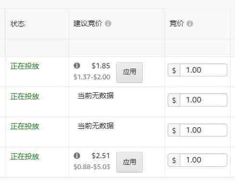Click 正在投放 status in the second row
This screenshot has height=185, width=235.
coord(25,97)
